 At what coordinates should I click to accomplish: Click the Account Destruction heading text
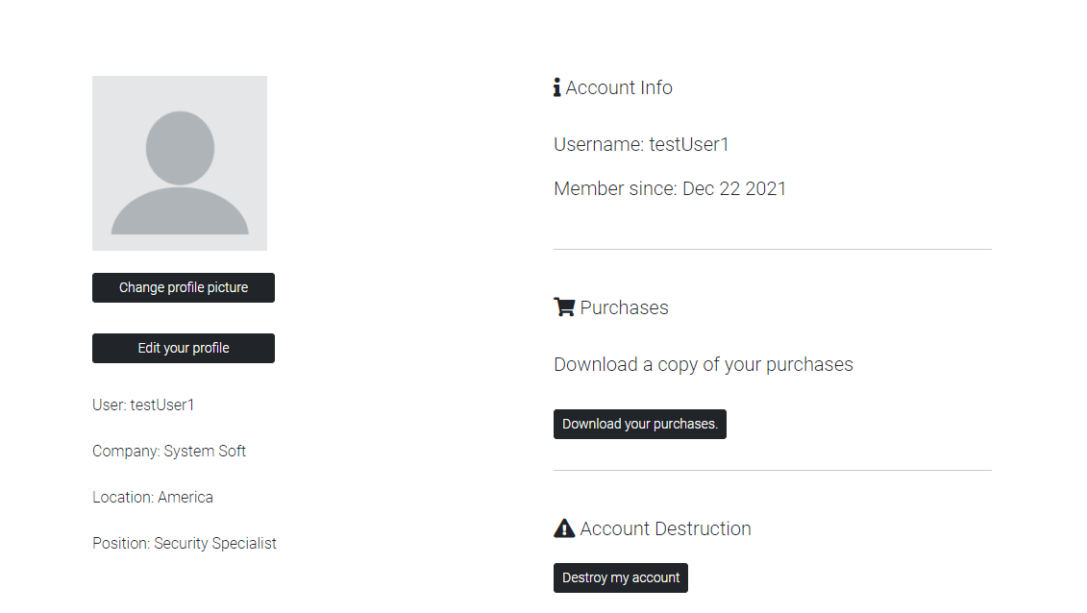(665, 528)
